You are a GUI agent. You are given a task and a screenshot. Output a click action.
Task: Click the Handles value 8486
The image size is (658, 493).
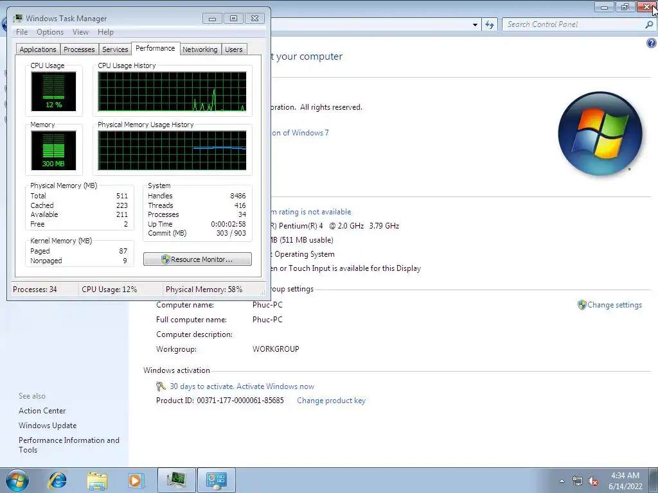coord(238,196)
